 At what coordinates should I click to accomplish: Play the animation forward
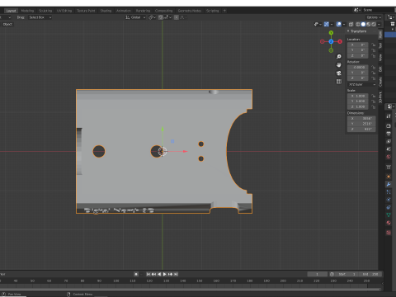point(165,274)
